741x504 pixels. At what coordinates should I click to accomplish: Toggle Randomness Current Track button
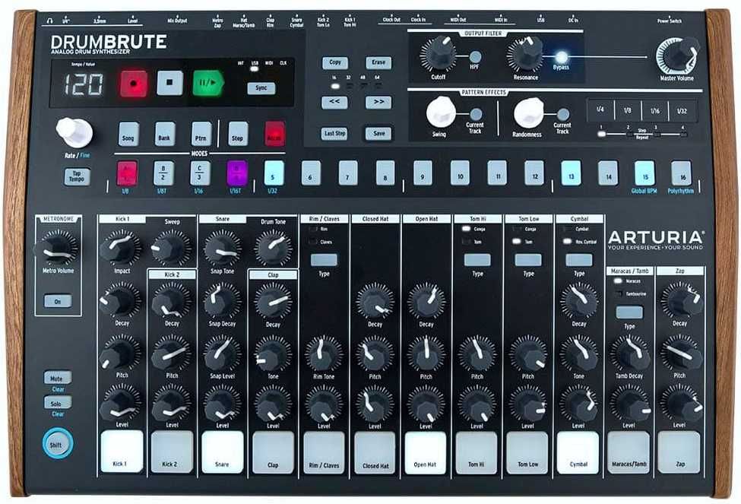tap(563, 115)
